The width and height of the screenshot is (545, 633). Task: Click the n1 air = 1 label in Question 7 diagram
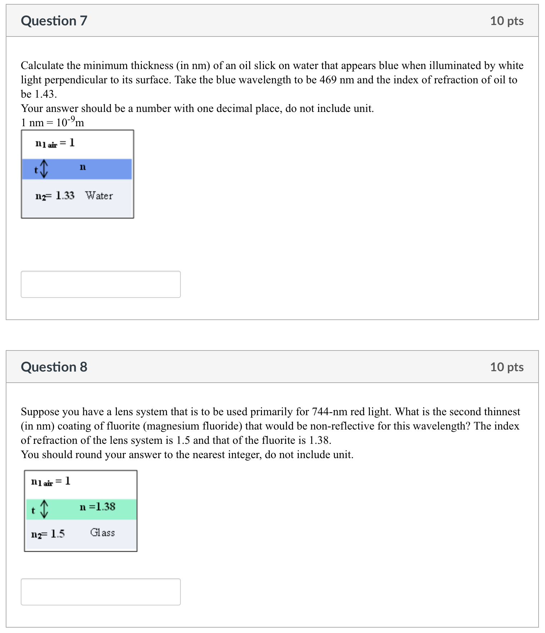(x=54, y=144)
